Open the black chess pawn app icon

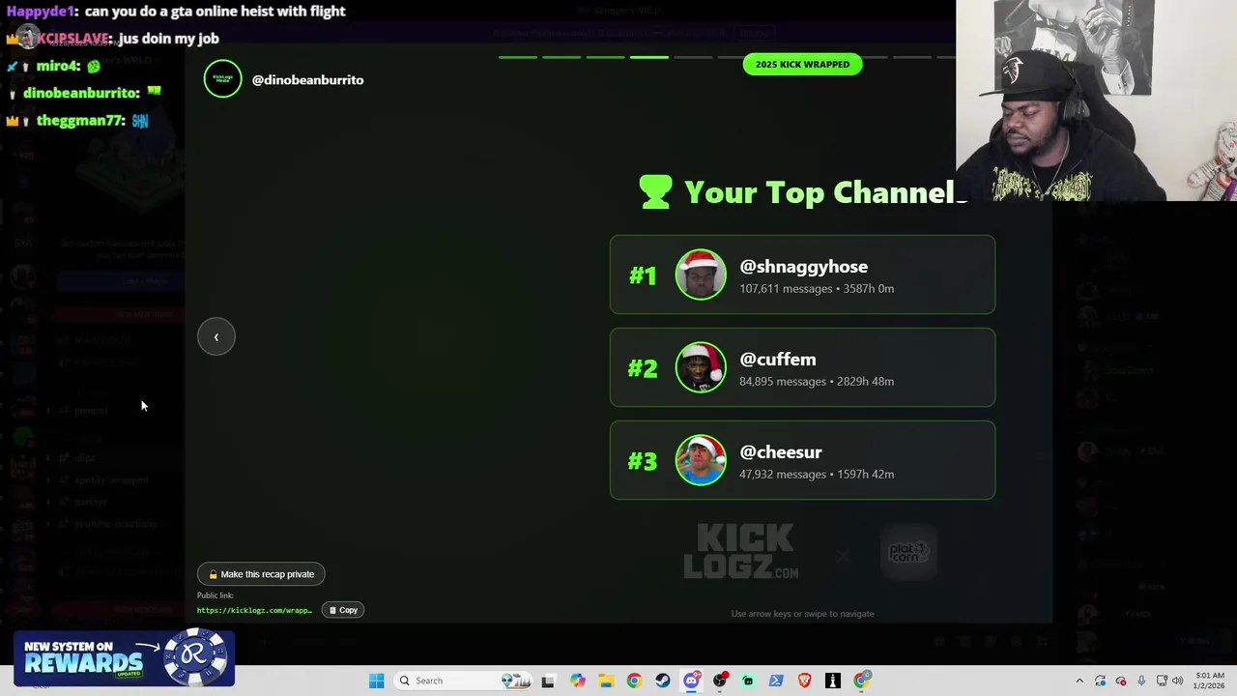coord(833,681)
